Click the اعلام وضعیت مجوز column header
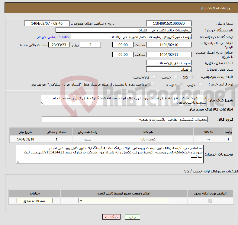 (124, 193)
